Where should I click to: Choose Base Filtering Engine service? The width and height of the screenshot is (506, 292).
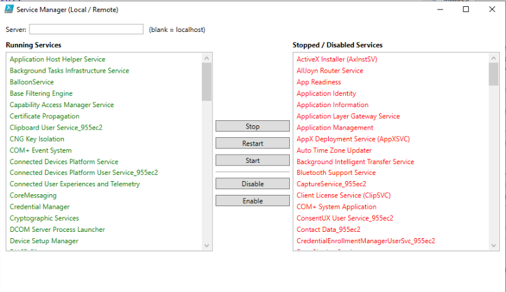point(41,93)
